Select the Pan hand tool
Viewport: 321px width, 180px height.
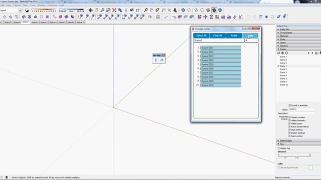96,10
